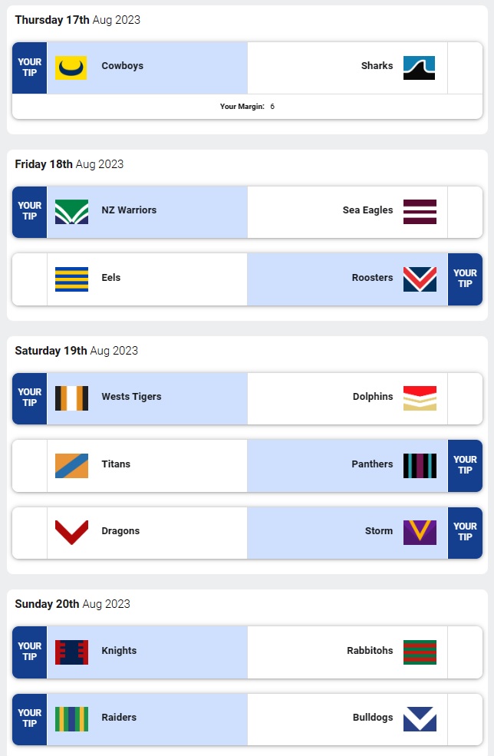
Task: Click the Sea Eagles team logo
Action: pyautogui.click(x=420, y=212)
